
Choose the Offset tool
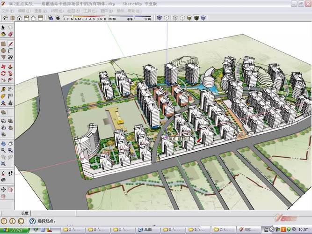pyautogui.click(x=10, y=80)
